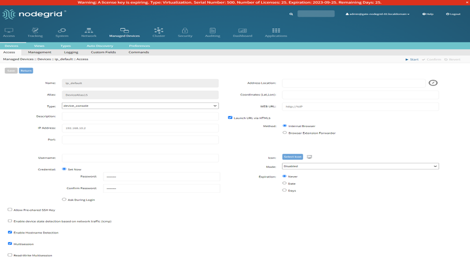Switch to the Auto Discovery tab
Screen dimensions: 470x258
[x=100, y=46]
